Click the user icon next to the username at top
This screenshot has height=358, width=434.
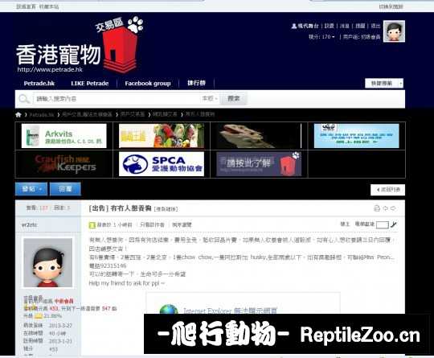pyautogui.click(x=293, y=26)
